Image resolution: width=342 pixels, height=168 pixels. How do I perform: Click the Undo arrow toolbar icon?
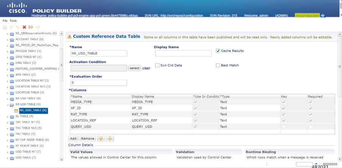click(x=12, y=27)
